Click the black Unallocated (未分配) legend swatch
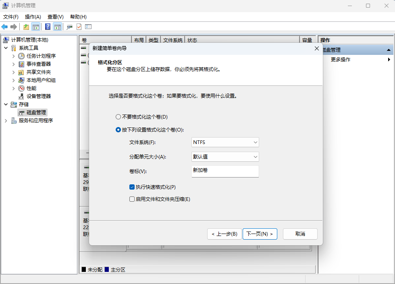The width and height of the screenshot is (395, 284). tap(84, 269)
